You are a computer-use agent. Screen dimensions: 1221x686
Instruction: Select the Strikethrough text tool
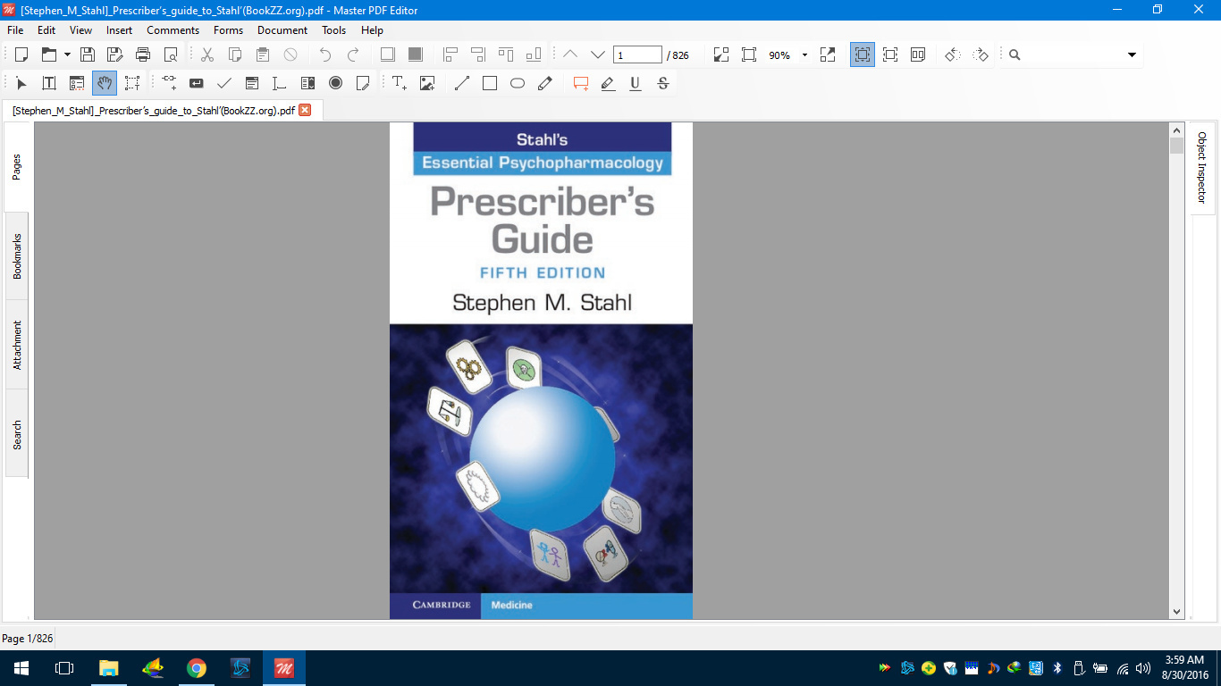coord(663,83)
